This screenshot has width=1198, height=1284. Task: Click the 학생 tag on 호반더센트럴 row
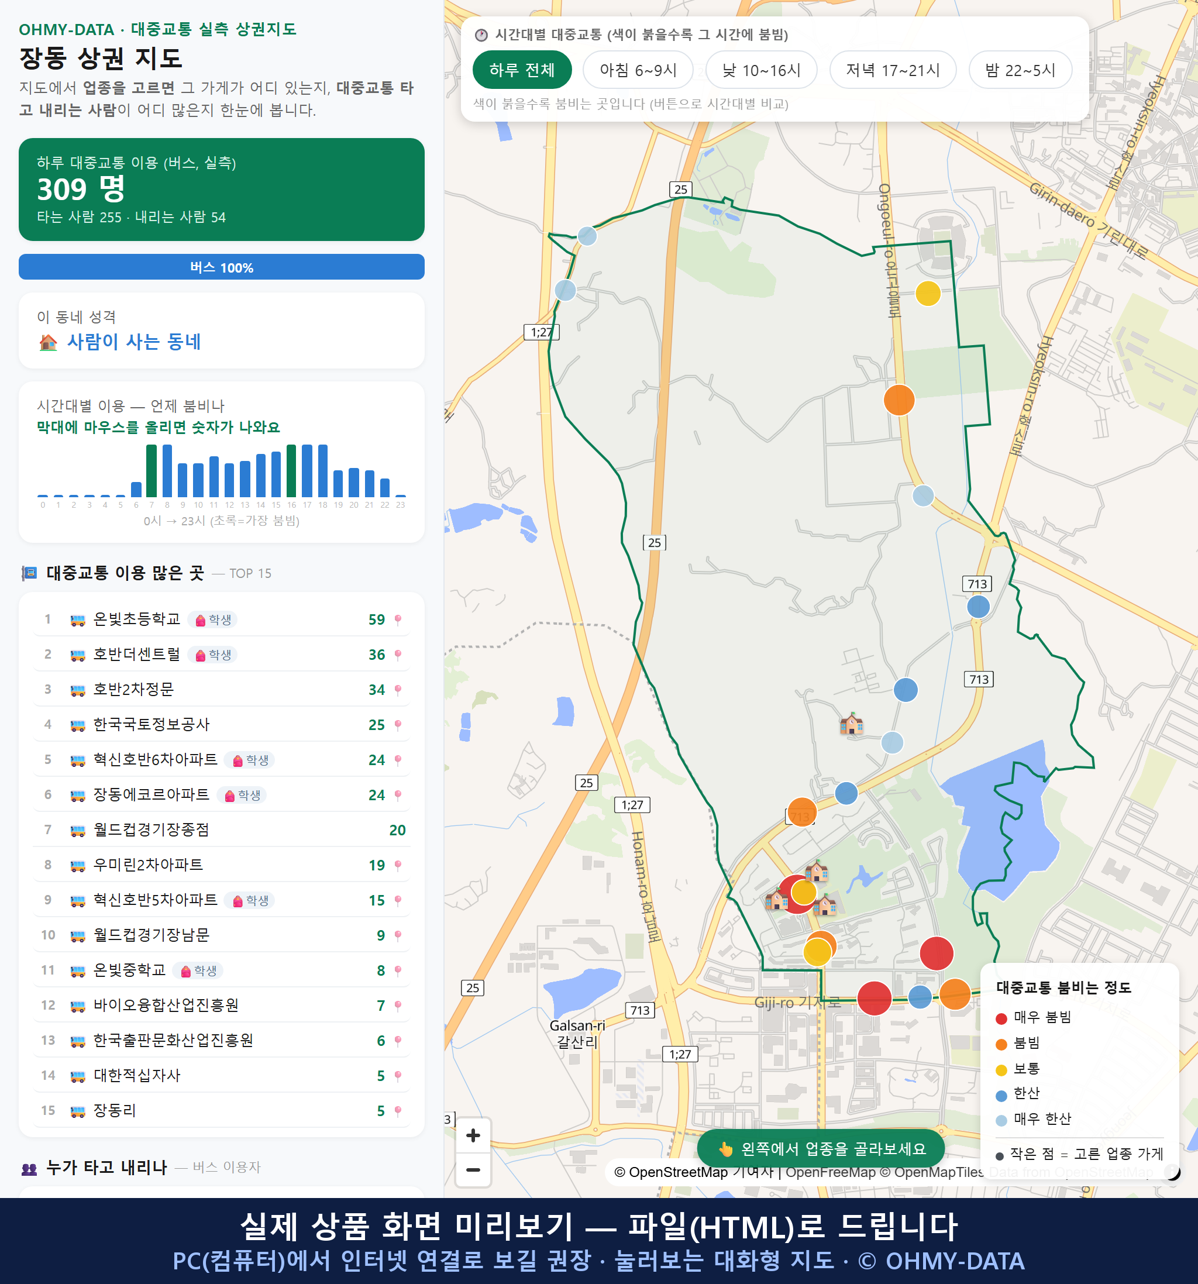(x=212, y=655)
